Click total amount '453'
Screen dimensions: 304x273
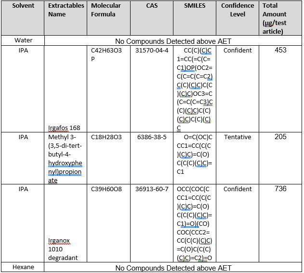point(280,50)
